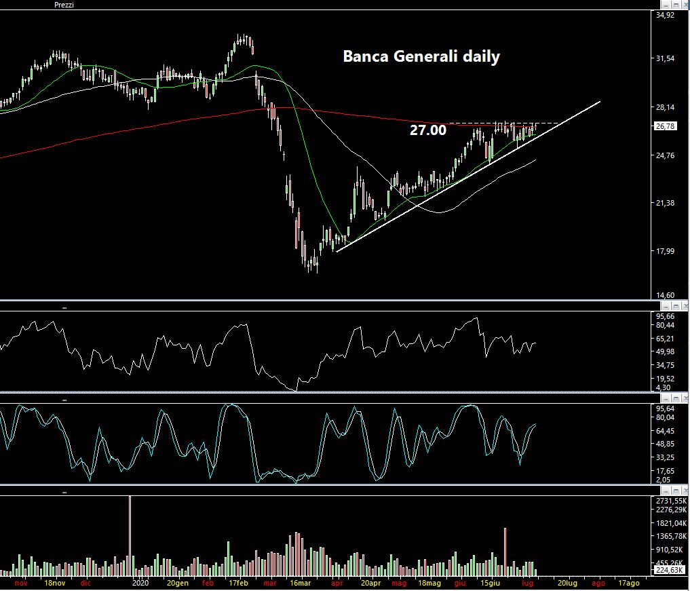Image resolution: width=690 pixels, height=591 pixels.
Task: Click the 34,92 price scale label
Action: tap(665, 15)
